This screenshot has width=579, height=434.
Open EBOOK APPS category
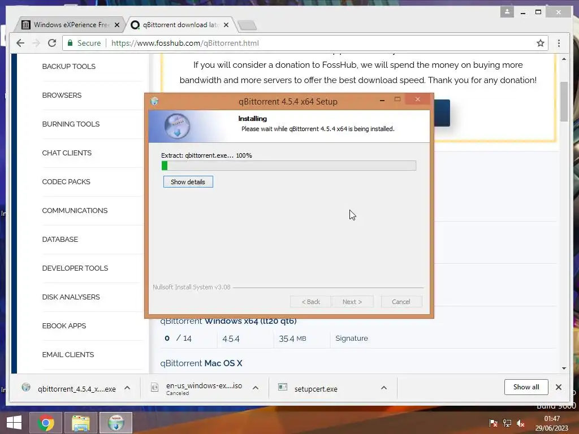click(64, 325)
